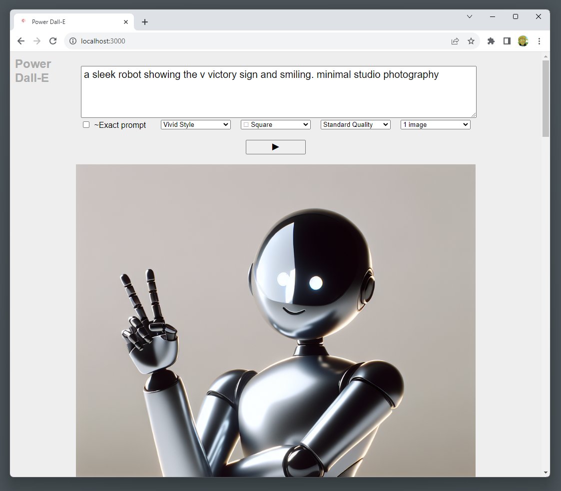Image resolution: width=561 pixels, height=491 pixels.
Task: Bookmark the page via the star icon
Action: 471,41
